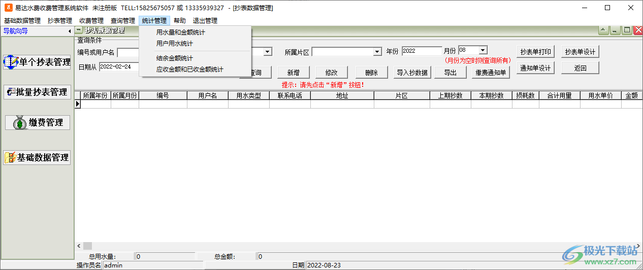Open the 所属片区 dropdown arrow
The image size is (643, 270).
tap(377, 52)
